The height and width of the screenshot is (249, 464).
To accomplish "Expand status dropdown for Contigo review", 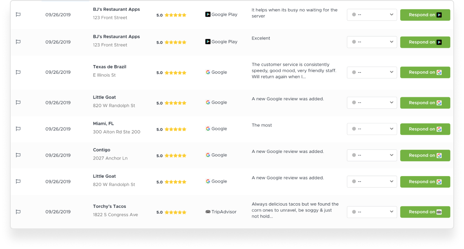I will point(372,155).
